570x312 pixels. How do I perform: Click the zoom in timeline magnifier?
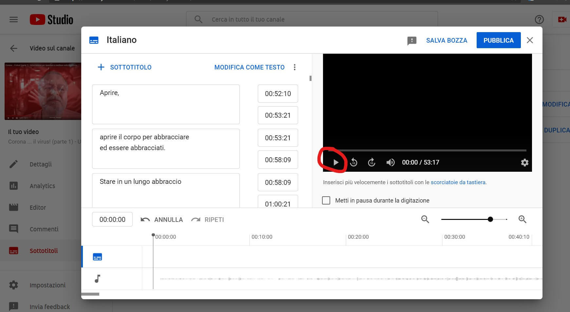[x=522, y=219]
